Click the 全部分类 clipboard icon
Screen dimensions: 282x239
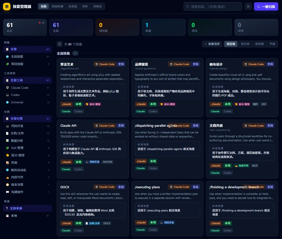click(x=7, y=119)
